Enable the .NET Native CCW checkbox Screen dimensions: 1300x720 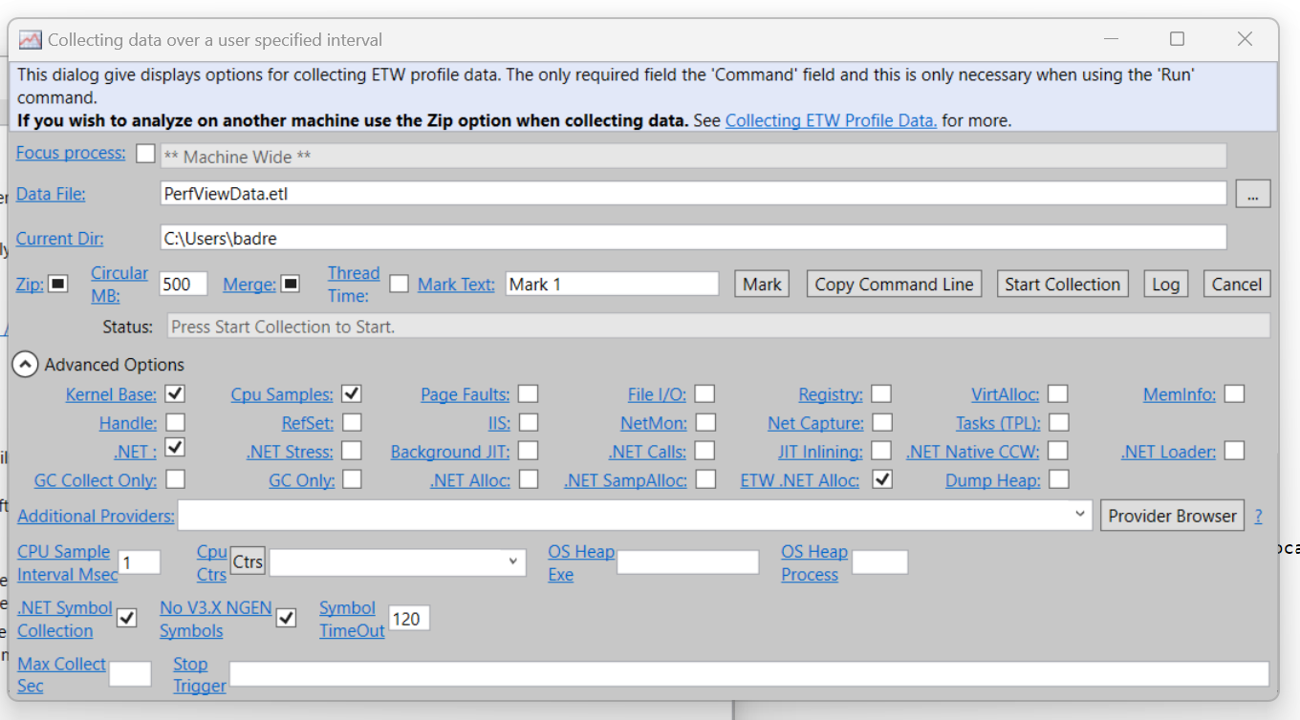(x=1058, y=451)
